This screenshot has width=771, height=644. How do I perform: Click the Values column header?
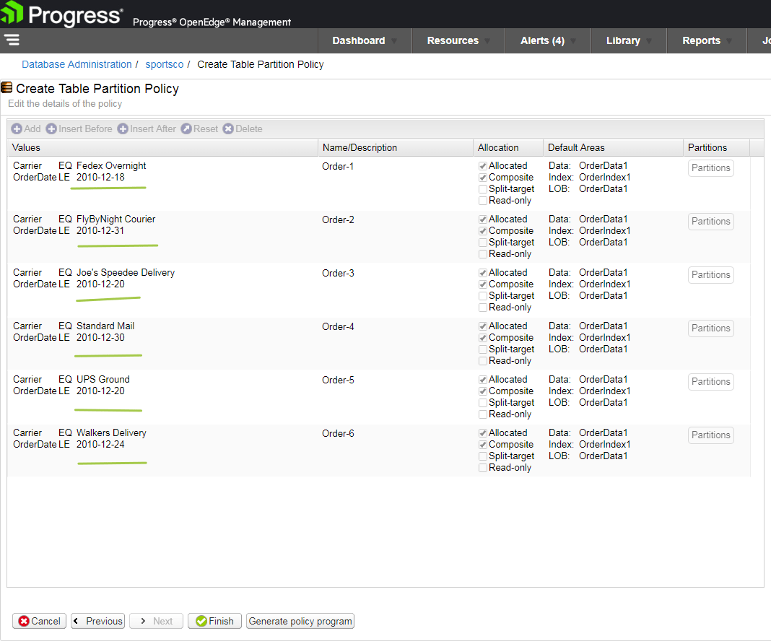pos(162,147)
